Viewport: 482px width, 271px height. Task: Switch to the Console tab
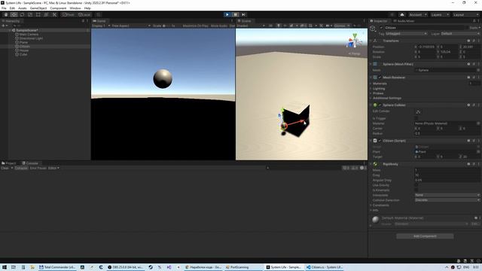coord(30,163)
